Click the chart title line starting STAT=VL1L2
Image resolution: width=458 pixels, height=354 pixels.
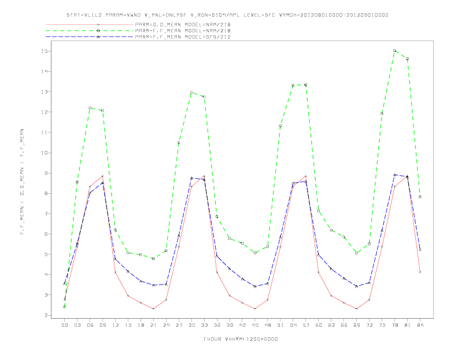pos(227,15)
